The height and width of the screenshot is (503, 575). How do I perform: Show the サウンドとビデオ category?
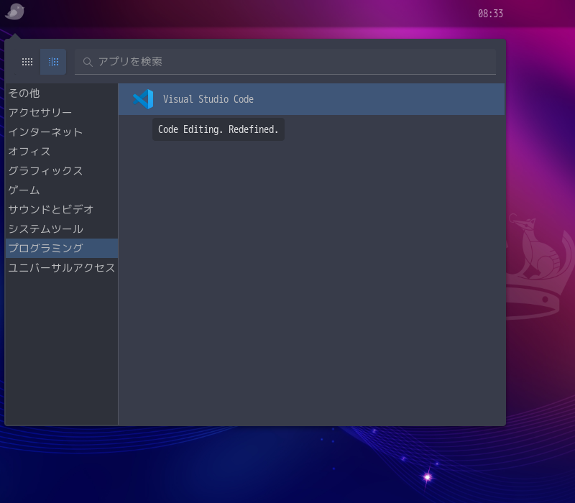click(x=62, y=210)
